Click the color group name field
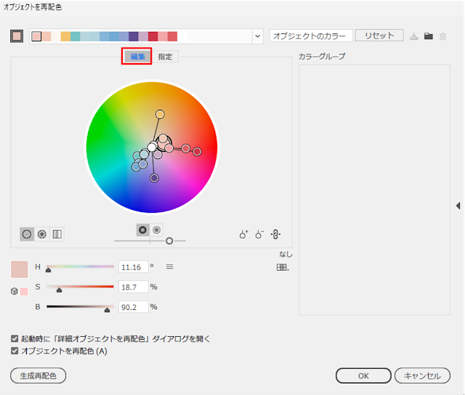This screenshot has width=465, height=395. coord(311,36)
